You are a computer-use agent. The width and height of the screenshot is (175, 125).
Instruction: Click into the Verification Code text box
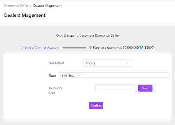point(115,88)
